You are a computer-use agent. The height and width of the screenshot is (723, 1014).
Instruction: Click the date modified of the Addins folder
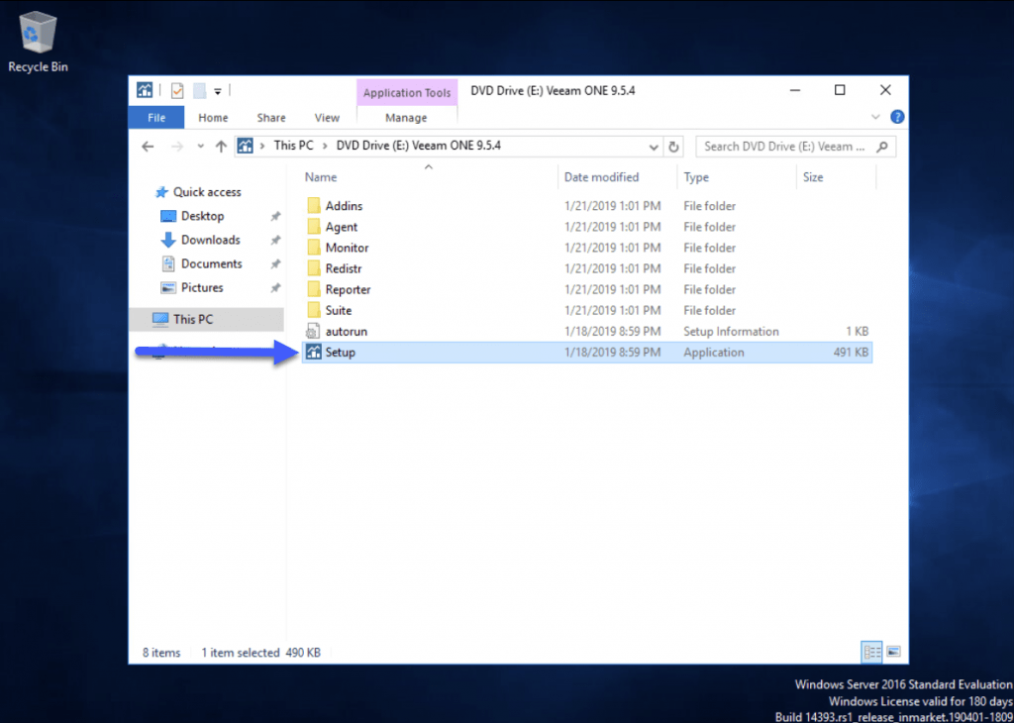tap(612, 206)
